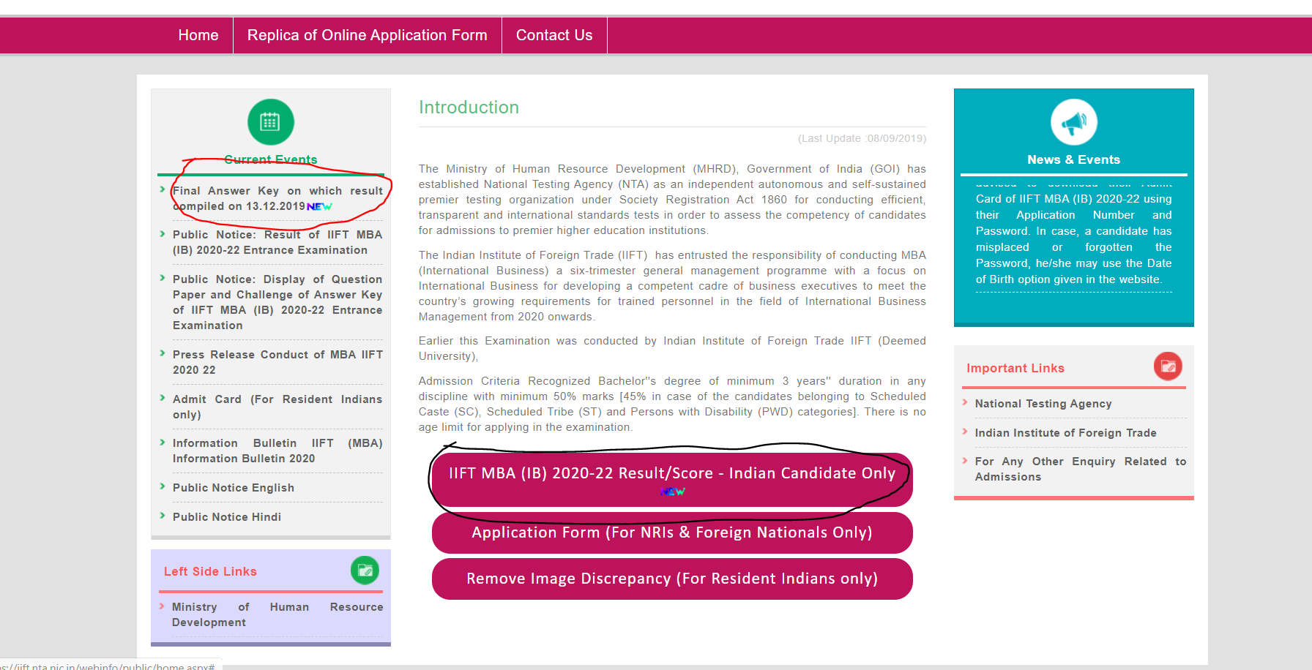1312x670 pixels.
Task: Click IIFT MBA (IB) 2020-22 Result/Score button
Action: coord(672,480)
